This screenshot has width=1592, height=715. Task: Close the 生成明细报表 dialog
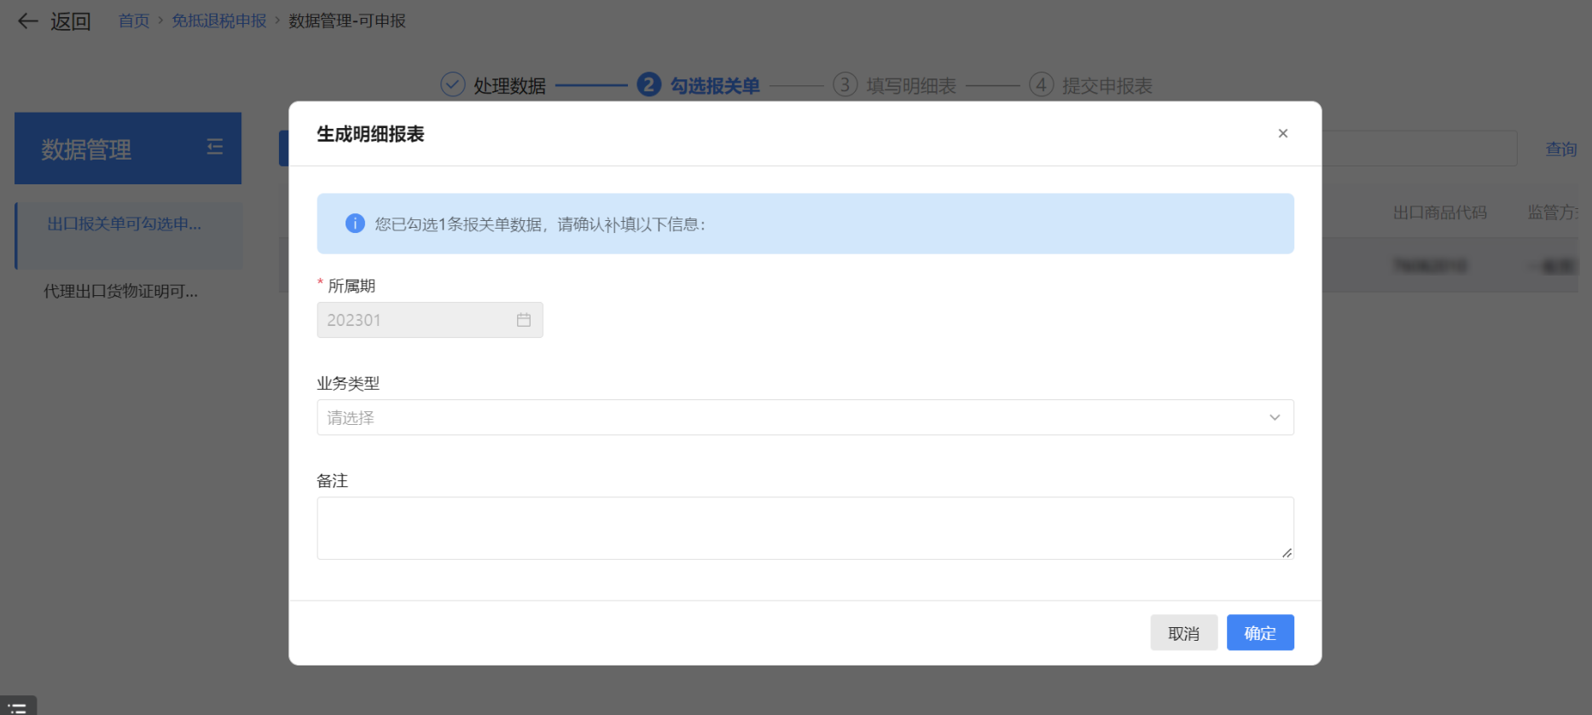pos(1282,133)
